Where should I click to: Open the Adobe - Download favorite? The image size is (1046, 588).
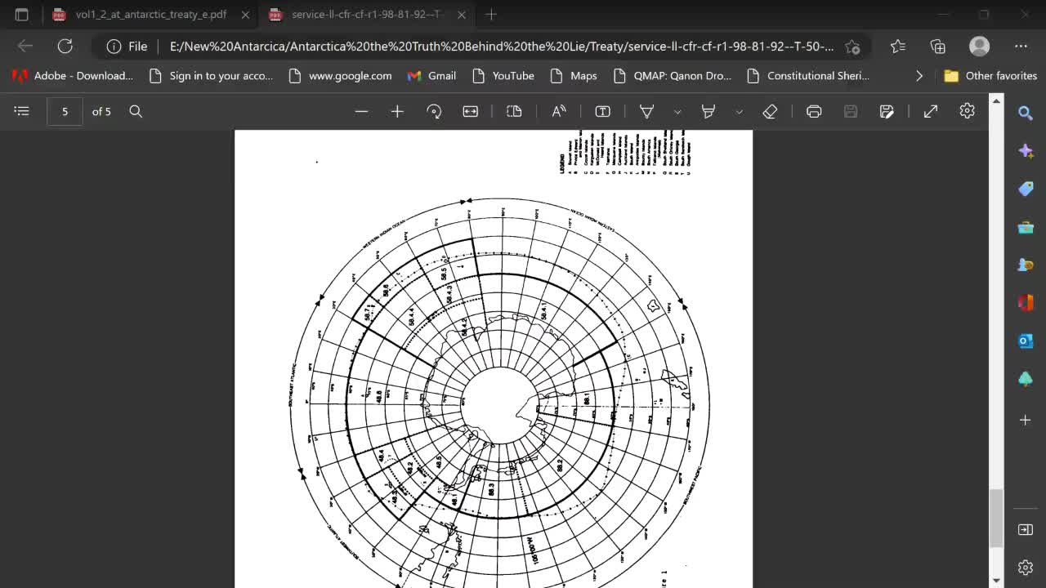click(x=73, y=76)
